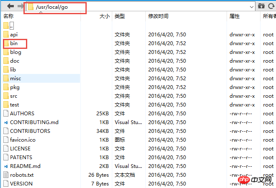The height and width of the screenshot is (188, 276).
Task: Sort by 大小 column header
Action: pyautogui.click(x=105, y=16)
